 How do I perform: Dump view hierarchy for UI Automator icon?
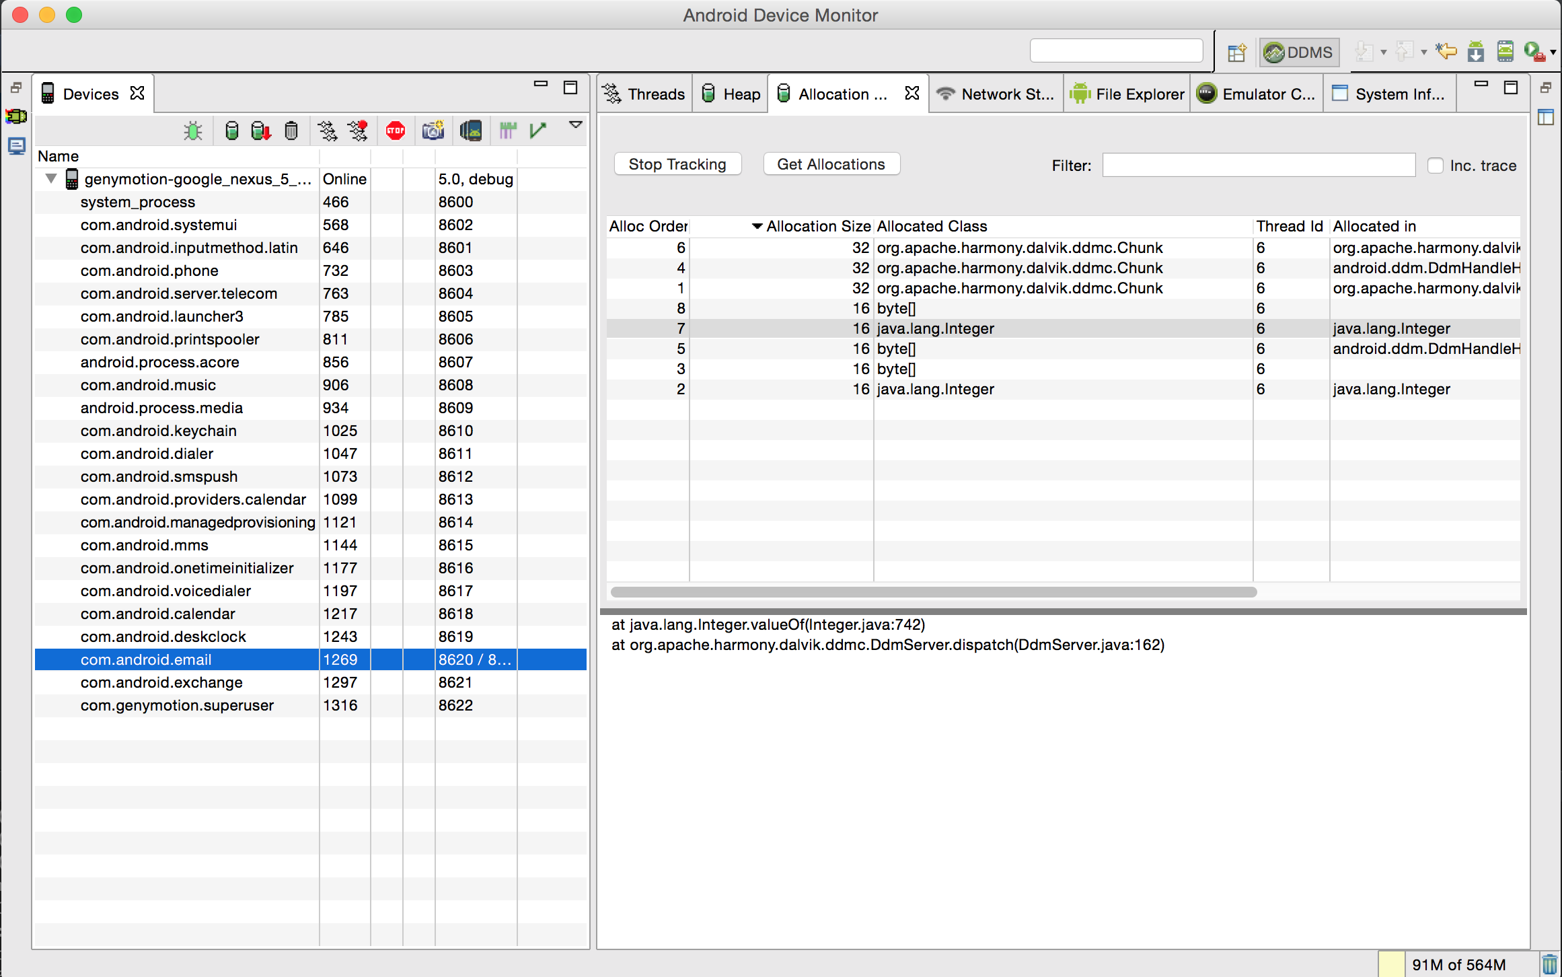coord(471,131)
